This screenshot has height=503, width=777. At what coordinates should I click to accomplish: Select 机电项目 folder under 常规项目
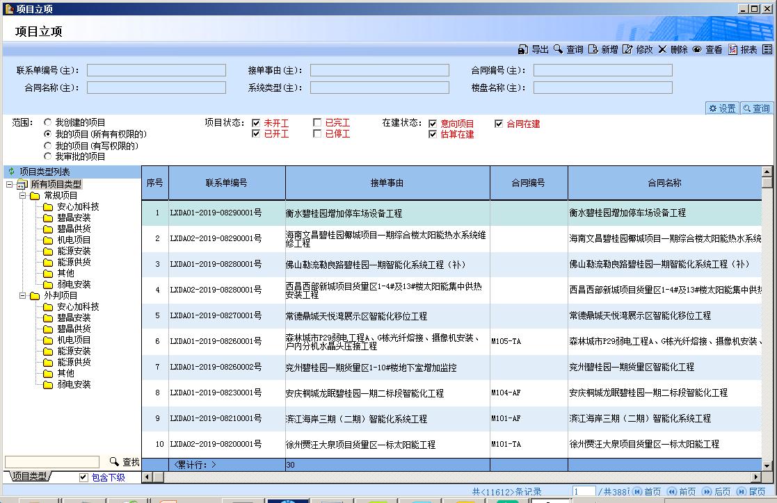pos(73,240)
